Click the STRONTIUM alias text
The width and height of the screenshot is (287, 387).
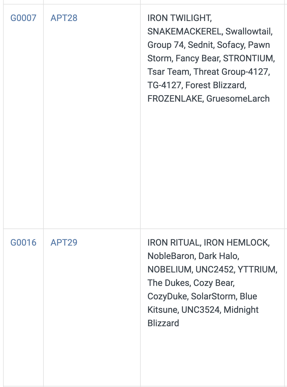pyautogui.click(x=248, y=58)
